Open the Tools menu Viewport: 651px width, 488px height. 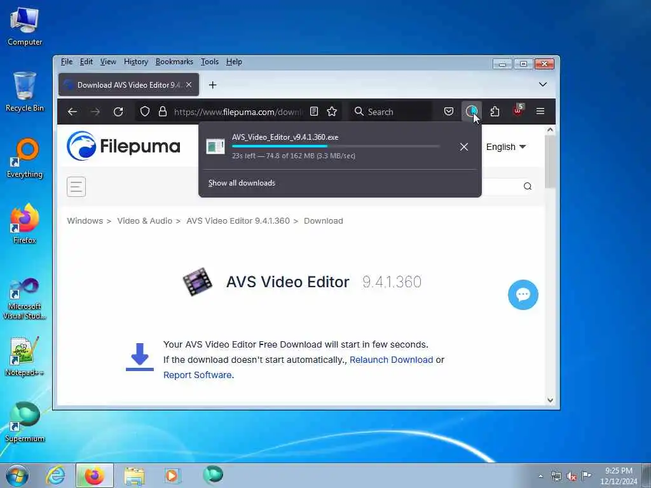(210, 62)
